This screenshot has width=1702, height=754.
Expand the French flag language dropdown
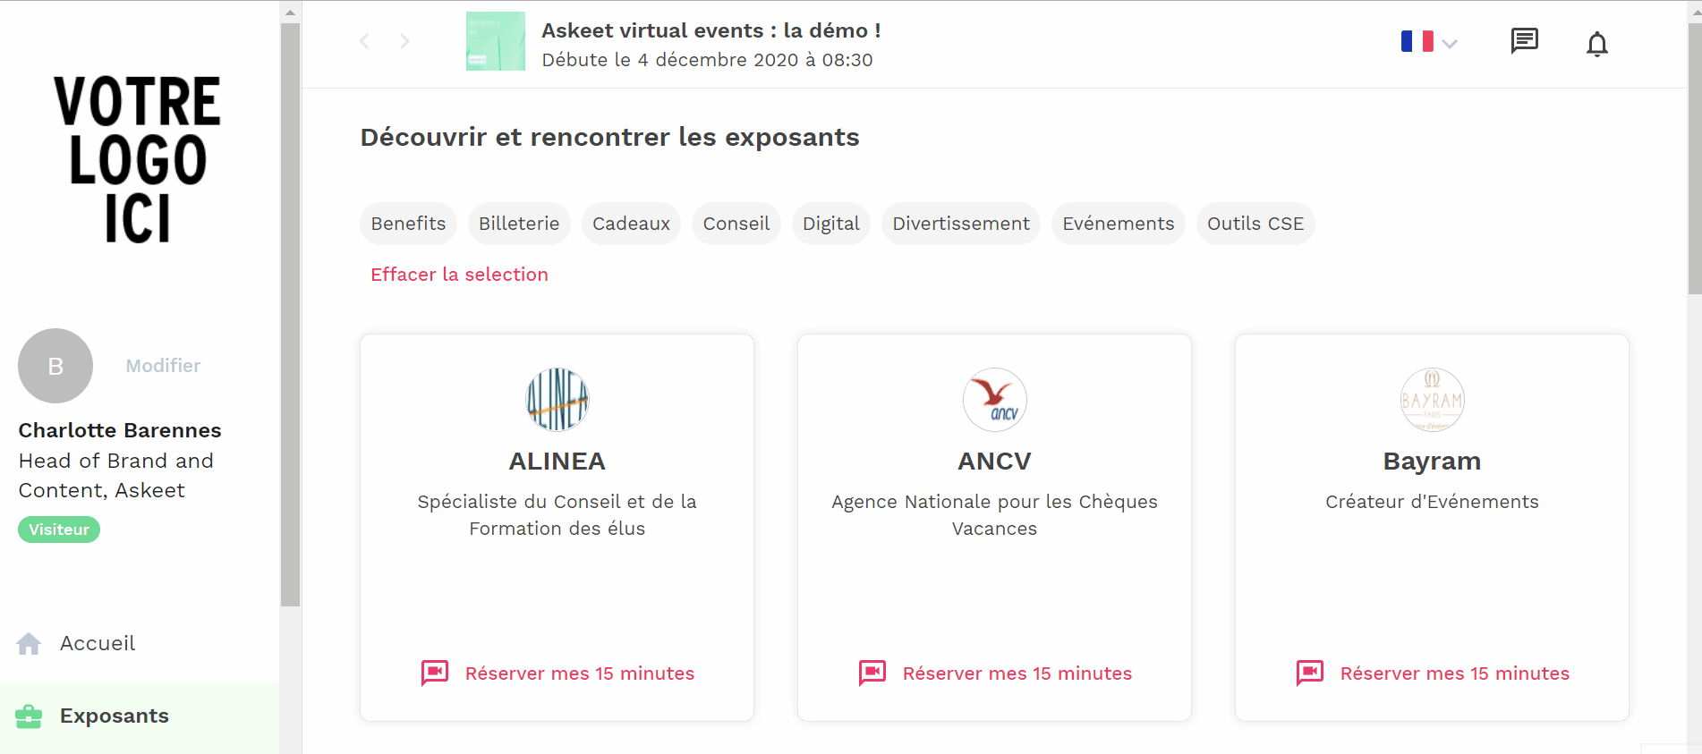coord(1429,42)
